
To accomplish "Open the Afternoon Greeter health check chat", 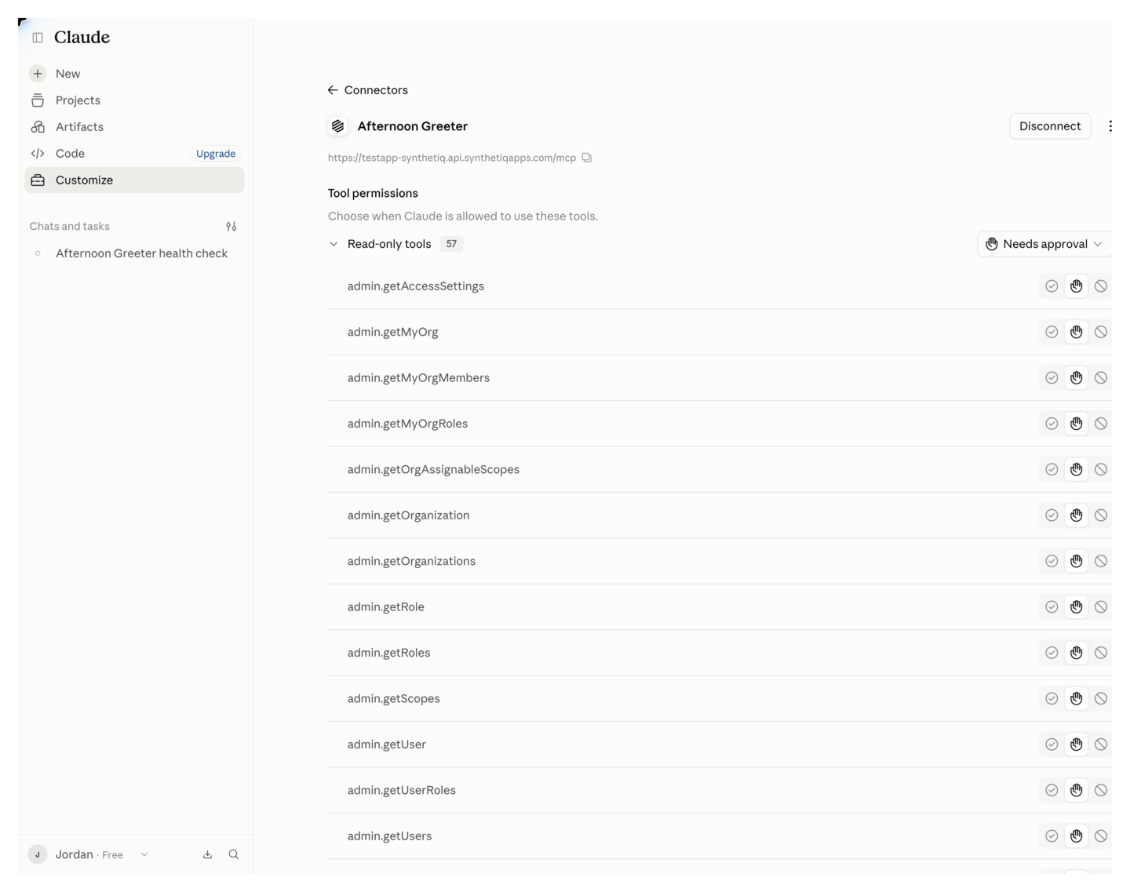I will [134, 253].
